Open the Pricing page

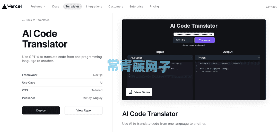(154, 6)
